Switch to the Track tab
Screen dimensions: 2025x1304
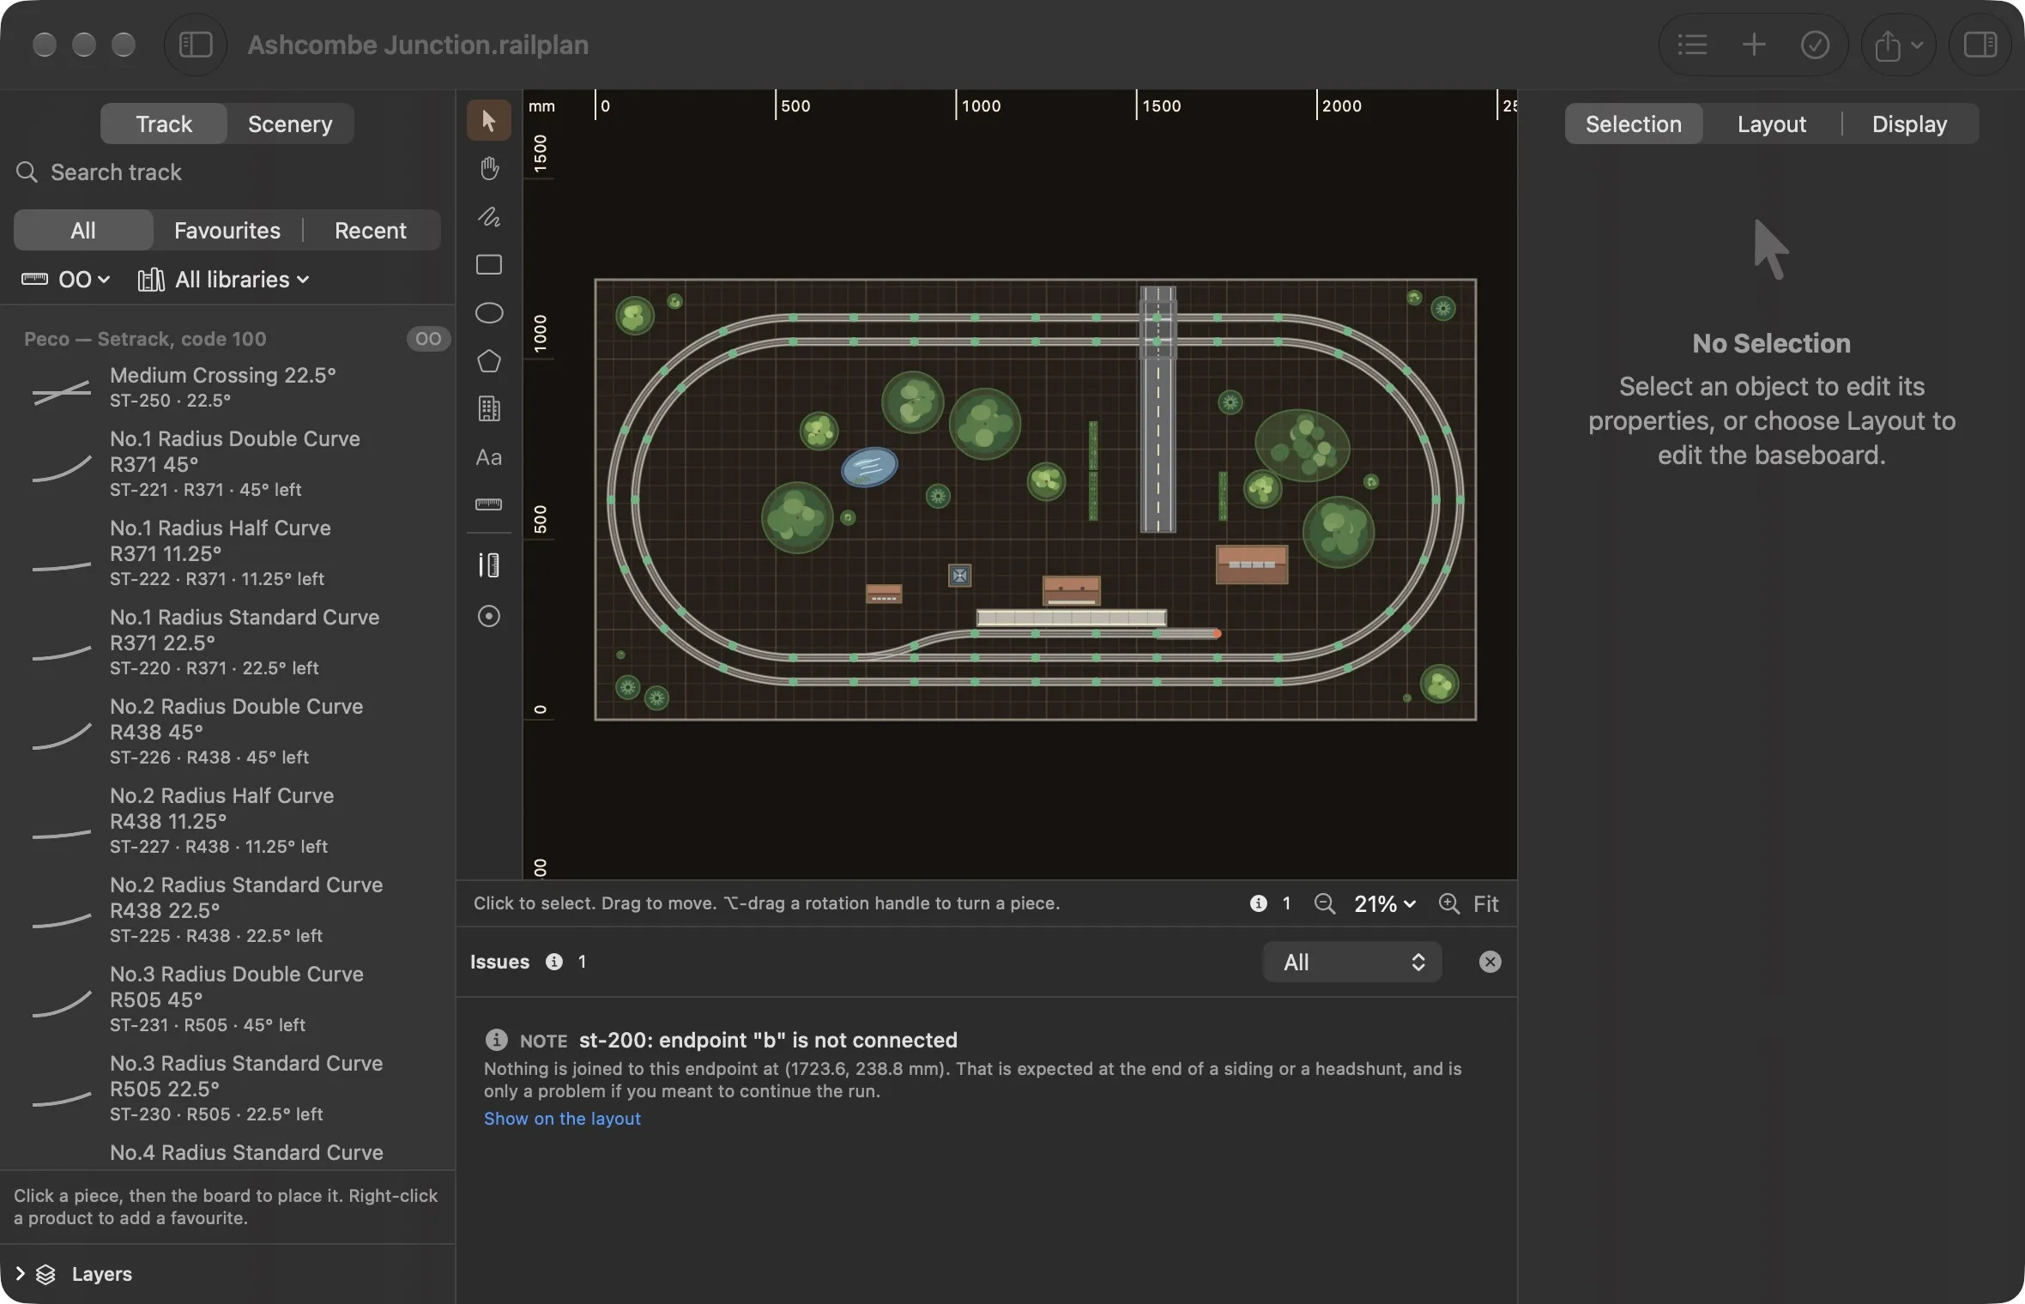point(164,124)
